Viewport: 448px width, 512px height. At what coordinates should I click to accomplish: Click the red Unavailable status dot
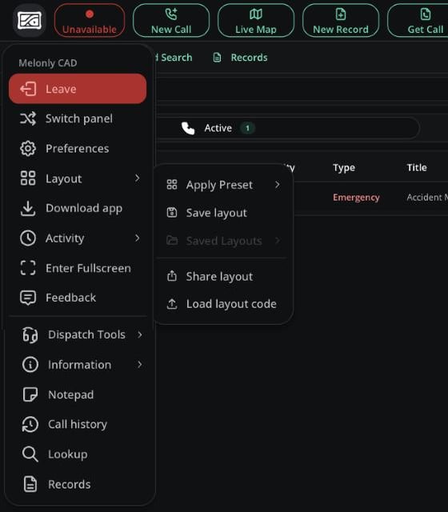pos(90,14)
